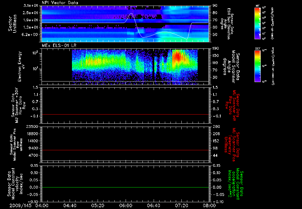Click the 06:00 time axis label
The image size is (302, 209).
pos(126,206)
